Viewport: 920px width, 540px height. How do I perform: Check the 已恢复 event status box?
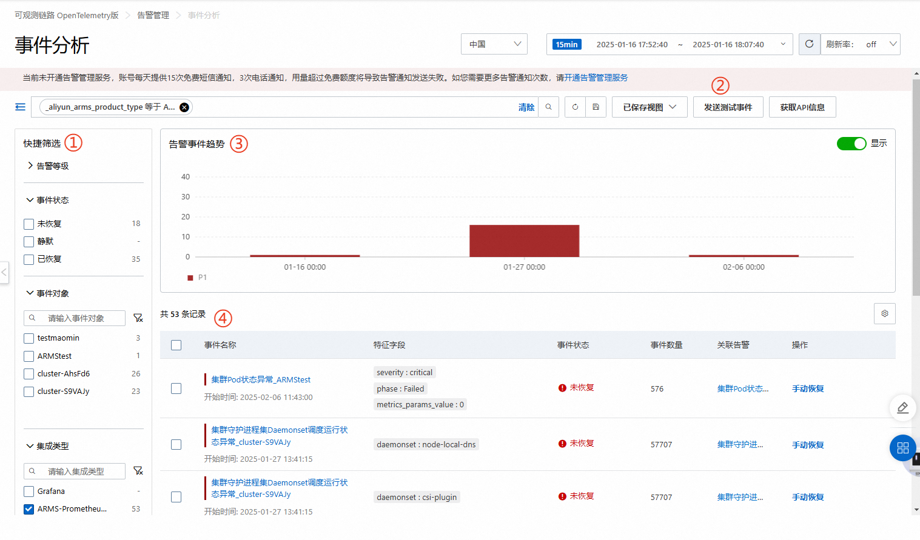click(29, 259)
